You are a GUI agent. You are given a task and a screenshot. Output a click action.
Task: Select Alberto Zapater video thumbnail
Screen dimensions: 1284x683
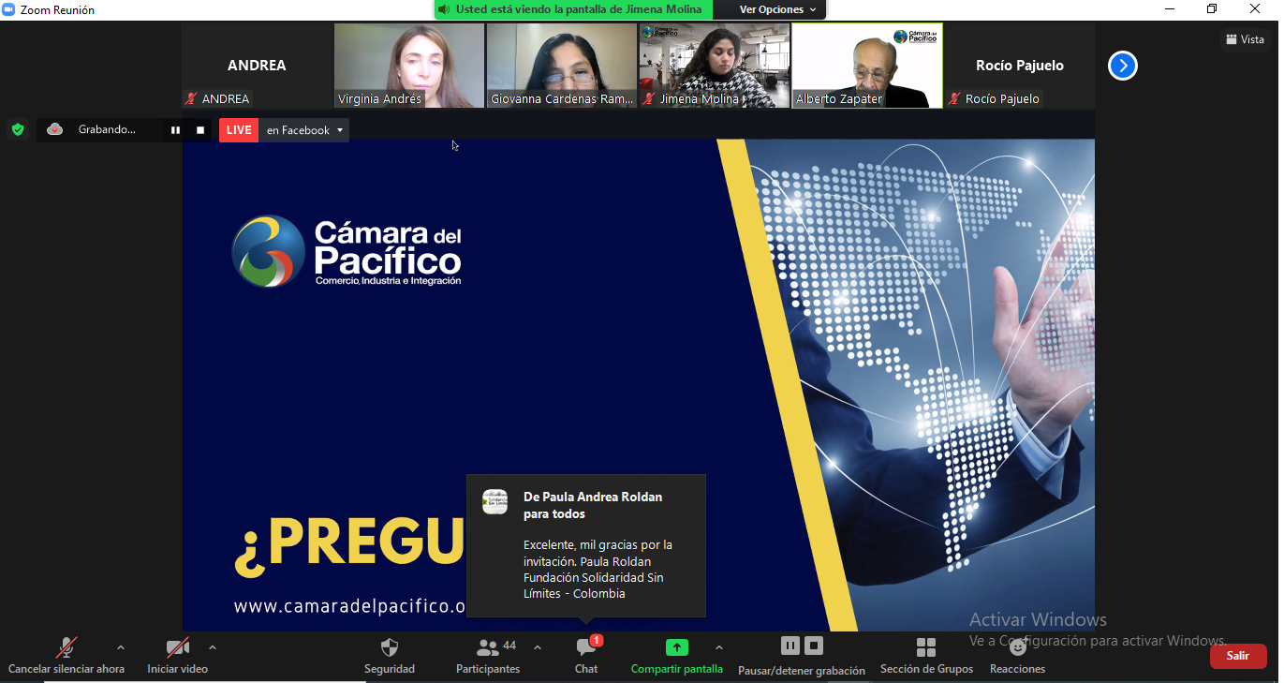coord(867,66)
